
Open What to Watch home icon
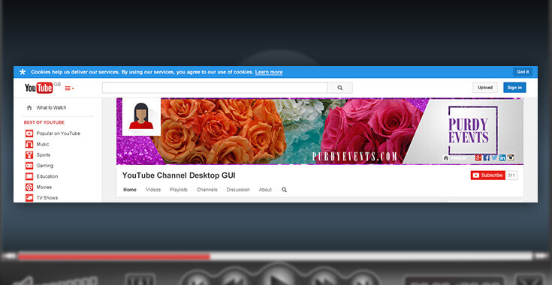(x=29, y=108)
